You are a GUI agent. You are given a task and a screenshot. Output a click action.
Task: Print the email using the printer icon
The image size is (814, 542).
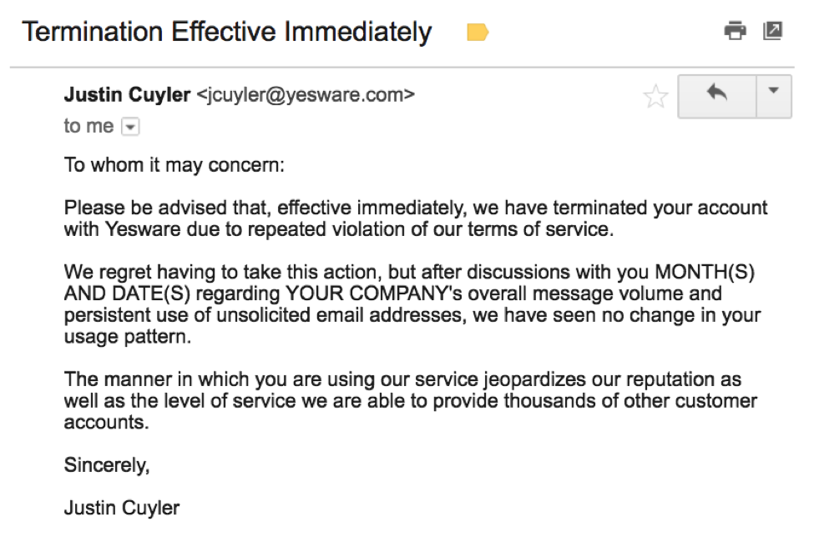tap(735, 32)
